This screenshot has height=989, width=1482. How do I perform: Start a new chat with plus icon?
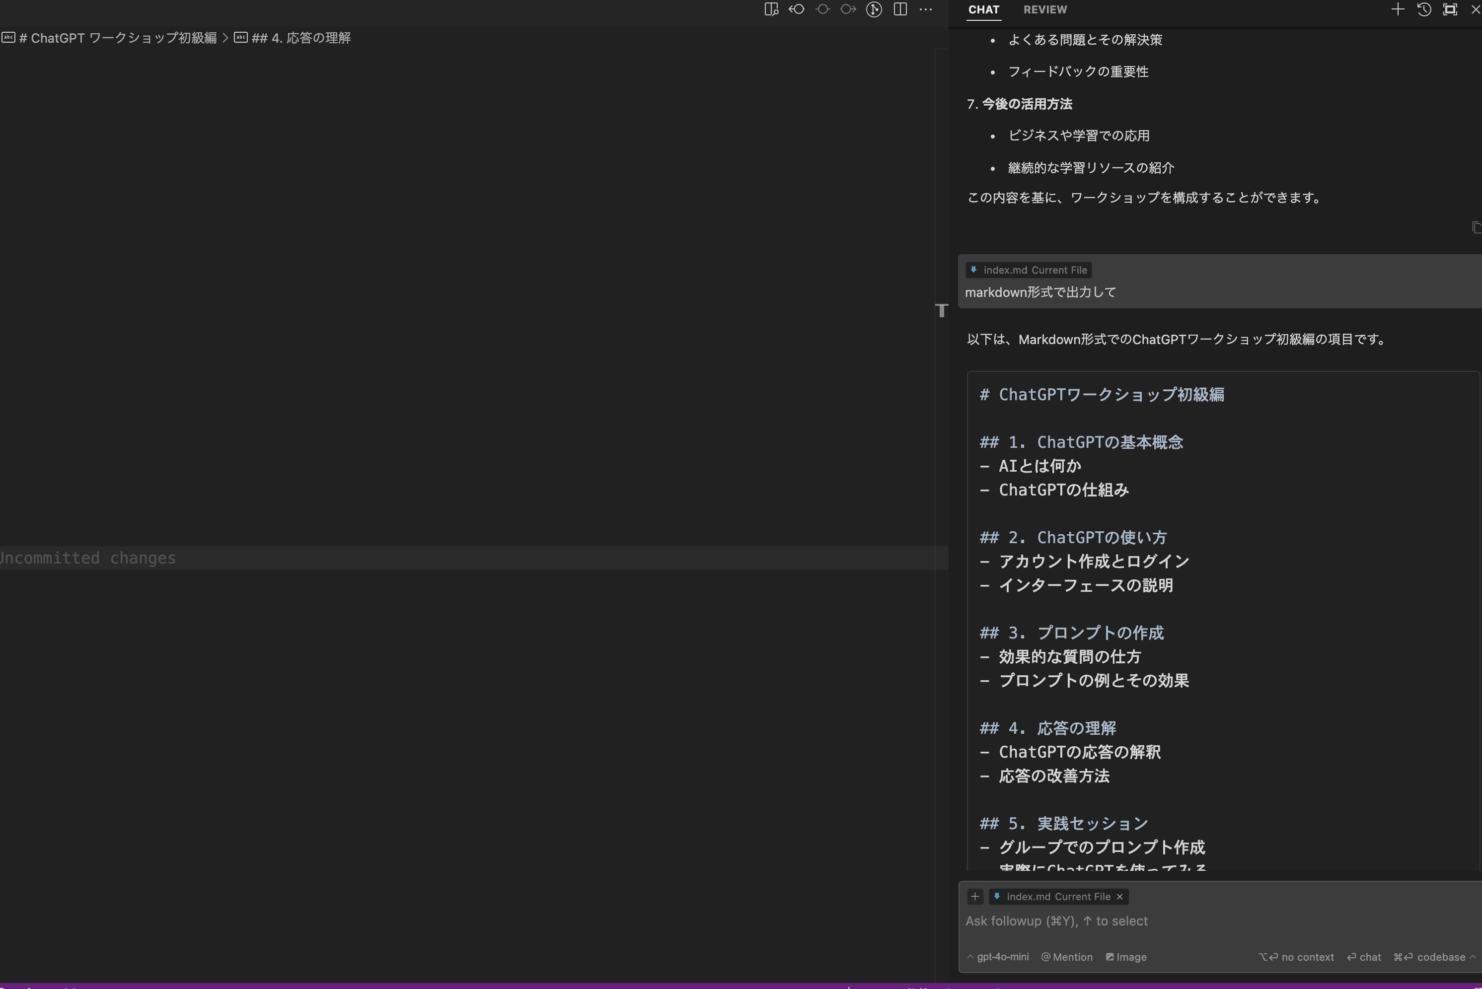click(x=1398, y=9)
